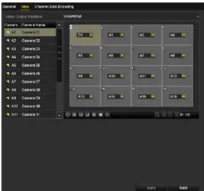The height and width of the screenshot is (191, 204).
Task: Click the Back button
Action: click(183, 188)
